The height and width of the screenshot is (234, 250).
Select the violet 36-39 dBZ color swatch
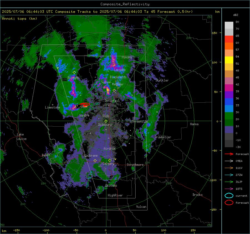(229, 95)
